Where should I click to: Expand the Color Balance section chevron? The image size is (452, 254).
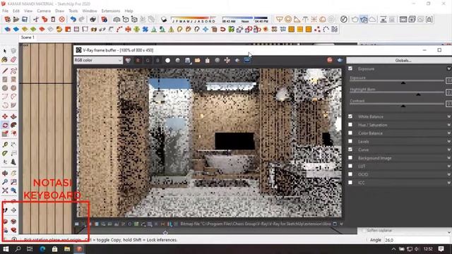[x=449, y=133]
